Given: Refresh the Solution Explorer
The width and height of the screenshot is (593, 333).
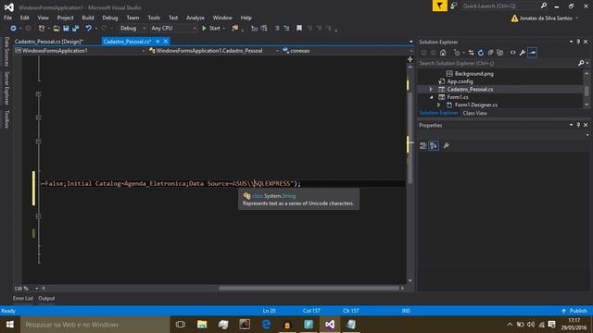Looking at the screenshot, I should point(481,53).
